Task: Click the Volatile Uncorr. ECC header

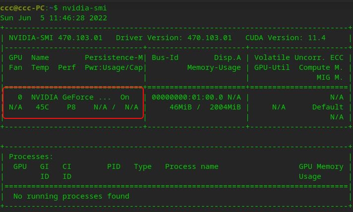Action: click(x=298, y=57)
